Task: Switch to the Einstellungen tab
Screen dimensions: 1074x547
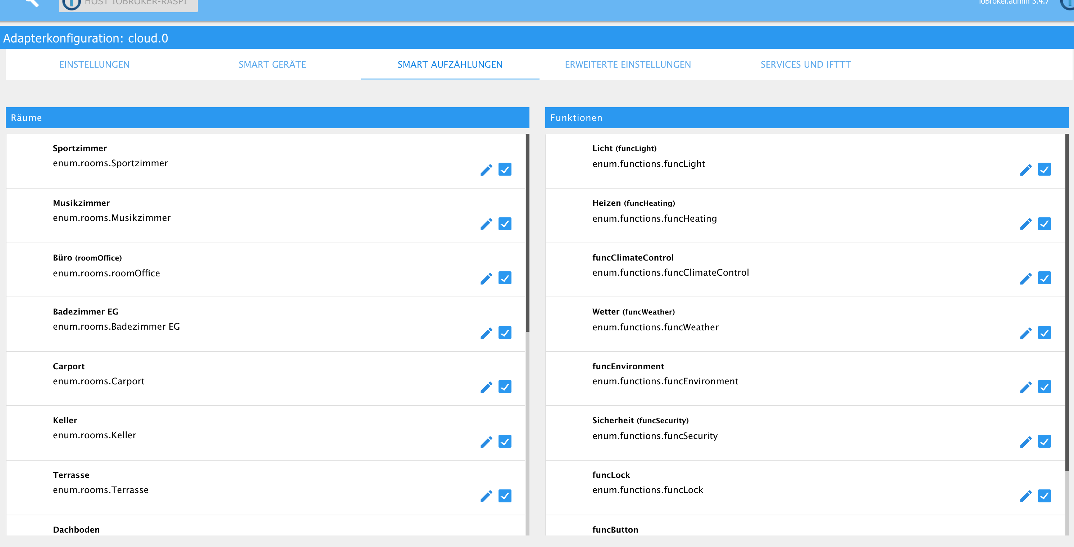Action: (95, 64)
